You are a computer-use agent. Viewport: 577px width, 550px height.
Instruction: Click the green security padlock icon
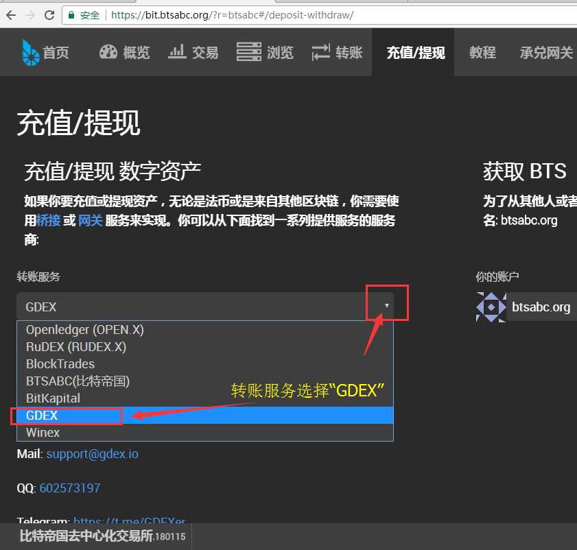click(71, 15)
